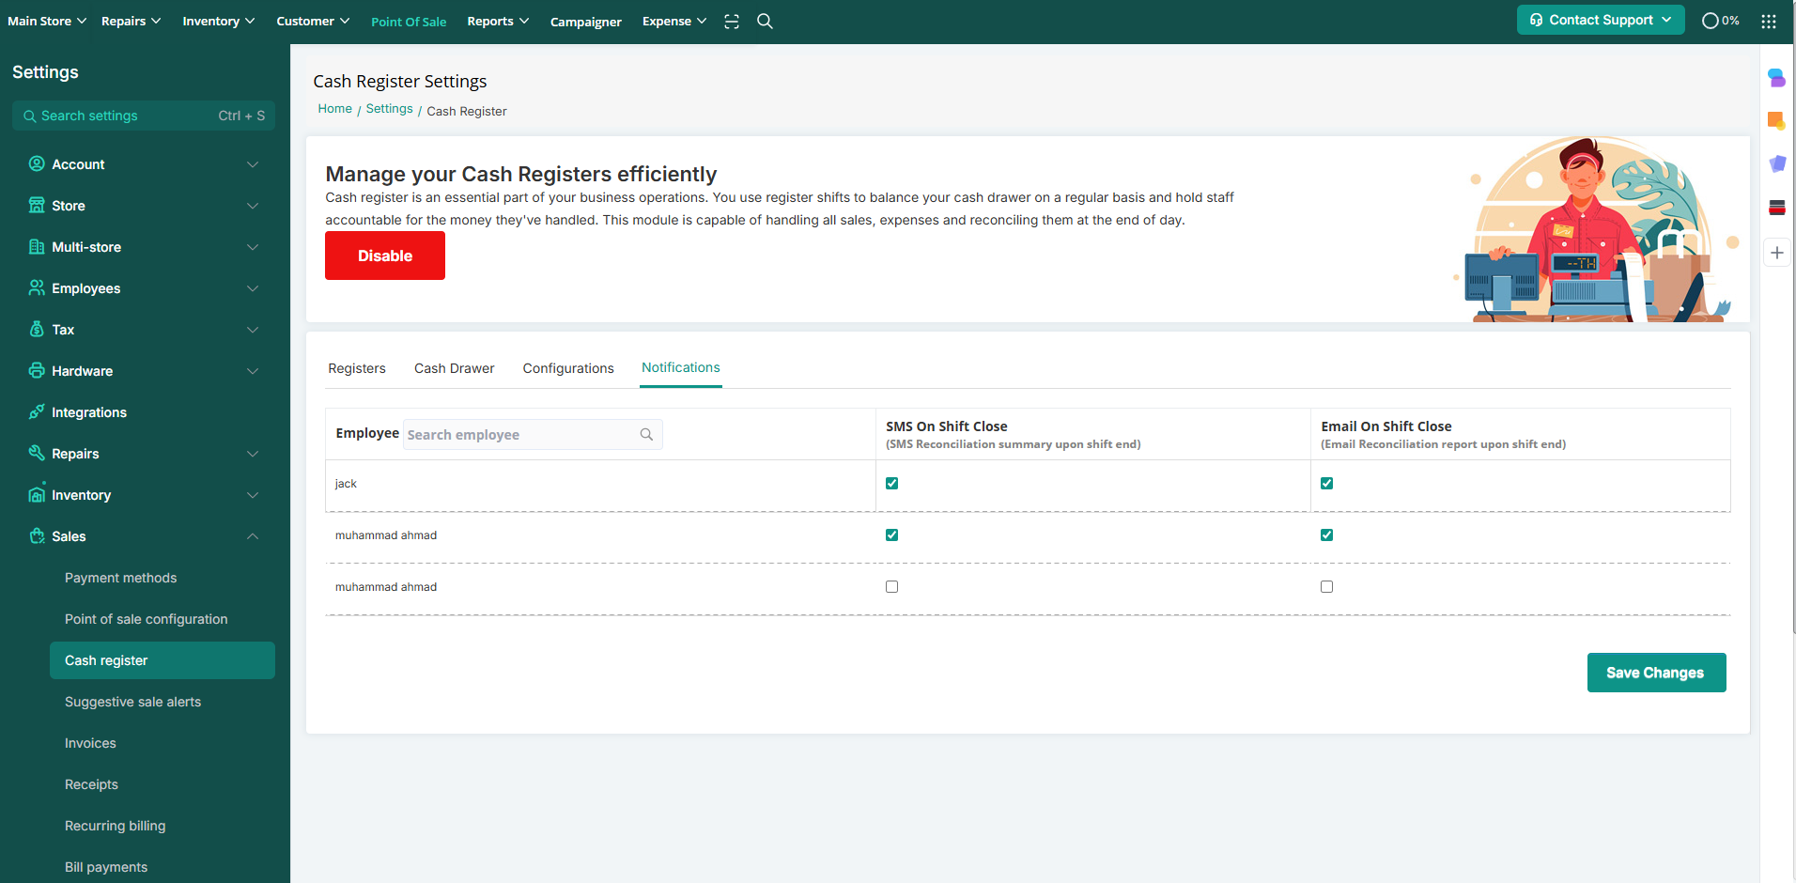This screenshot has height=883, width=1796.
Task: Click the Save Changes button
Action: 1655,673
